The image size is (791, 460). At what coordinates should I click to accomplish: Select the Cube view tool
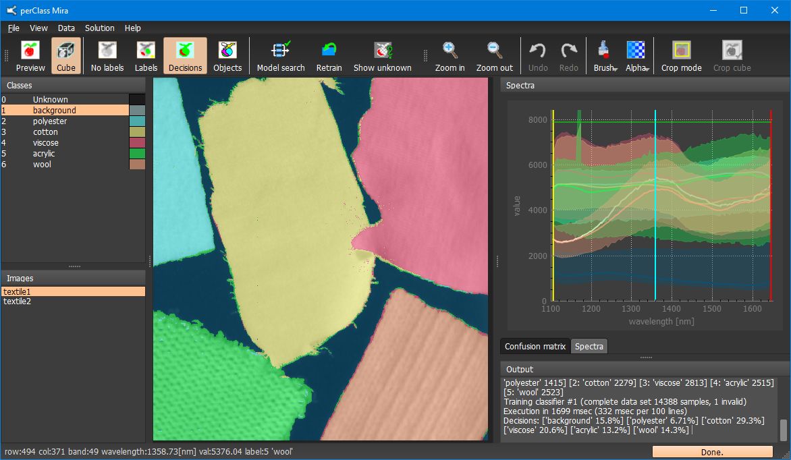click(x=65, y=55)
